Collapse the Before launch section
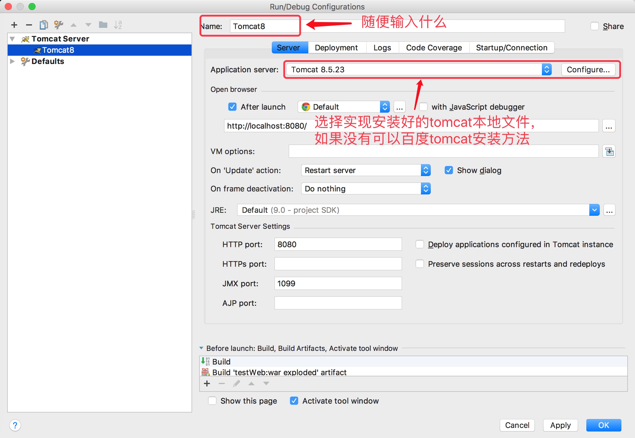 point(201,348)
